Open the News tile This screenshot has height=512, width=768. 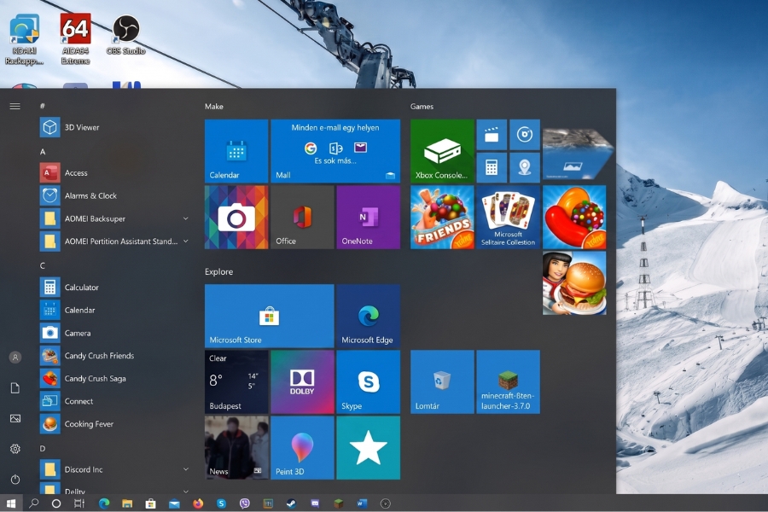pos(236,448)
